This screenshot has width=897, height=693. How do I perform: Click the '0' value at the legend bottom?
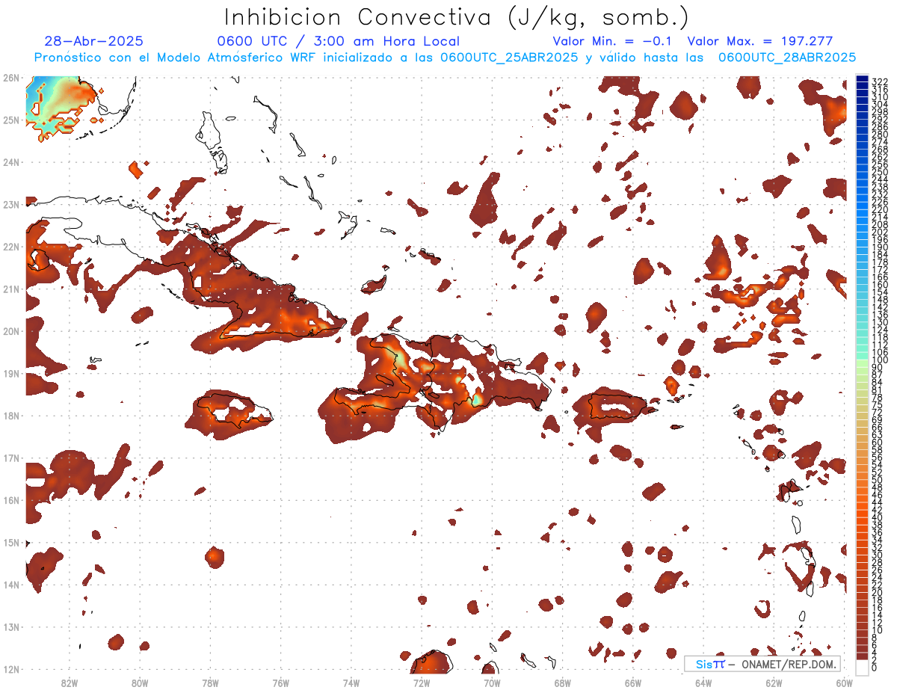[875, 668]
